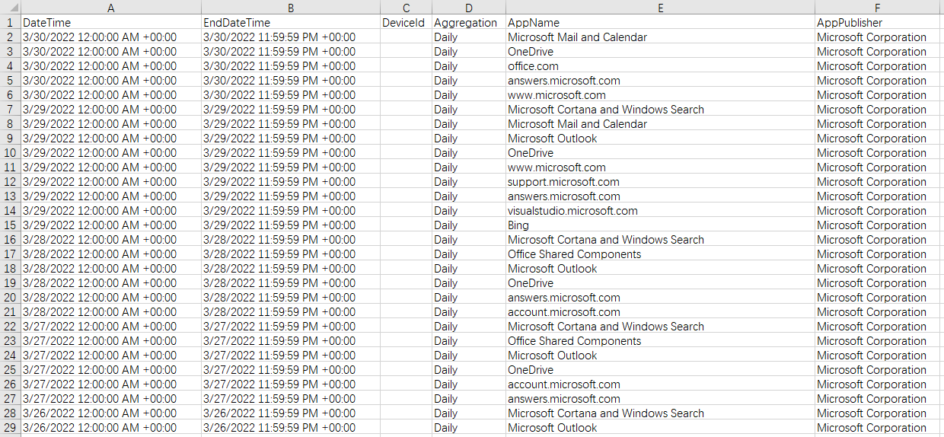Click www.microsoft.com in row 6
This screenshot has width=944, height=437.
coord(660,95)
